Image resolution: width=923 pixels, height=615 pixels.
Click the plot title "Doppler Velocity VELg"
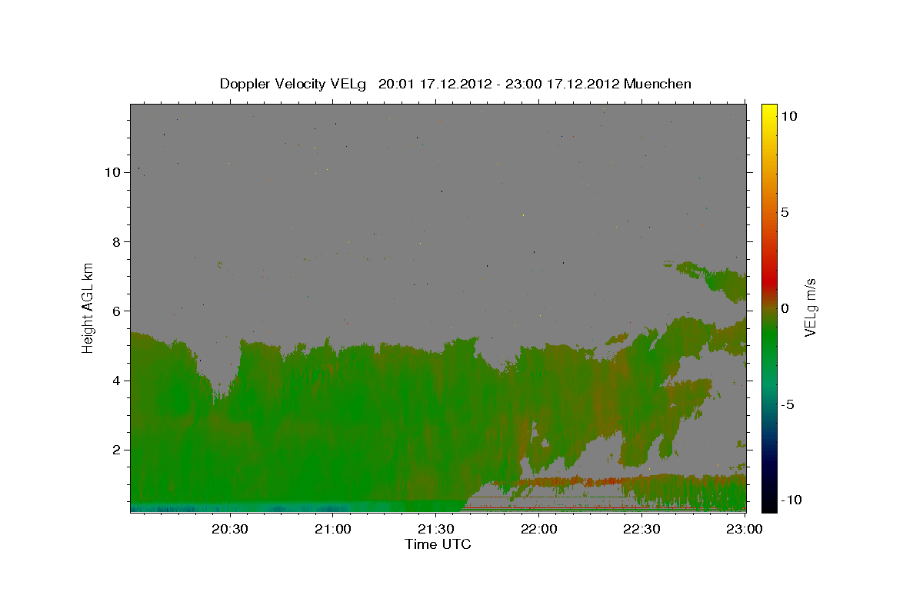[293, 84]
